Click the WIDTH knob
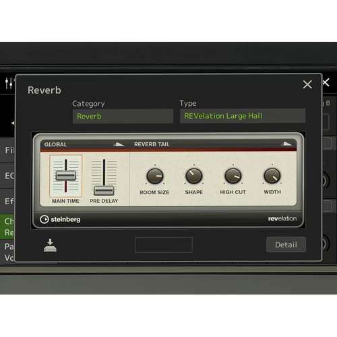 272,176
